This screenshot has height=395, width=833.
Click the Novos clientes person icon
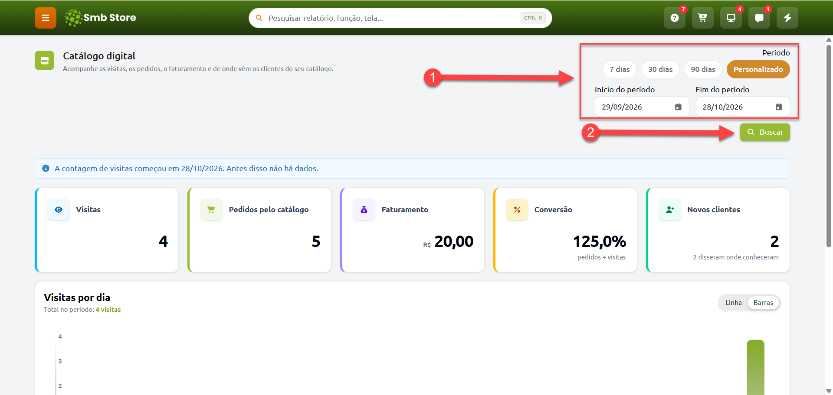click(670, 210)
